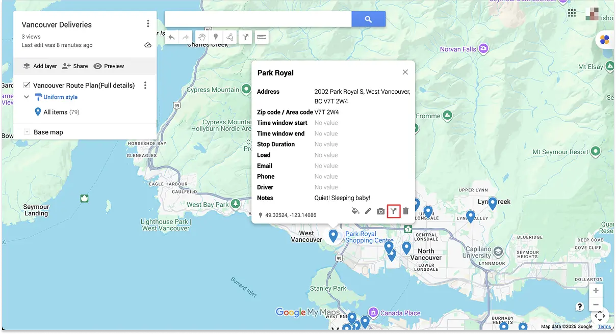This screenshot has width=616, height=334.
Task: Open the three-dot menu beside Vancouver Route Plan
Action: 145,85
